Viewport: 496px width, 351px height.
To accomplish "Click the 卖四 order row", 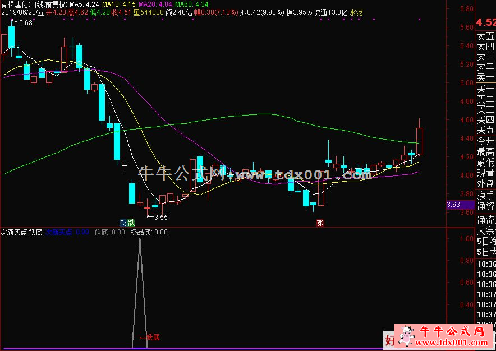I will point(486,46).
